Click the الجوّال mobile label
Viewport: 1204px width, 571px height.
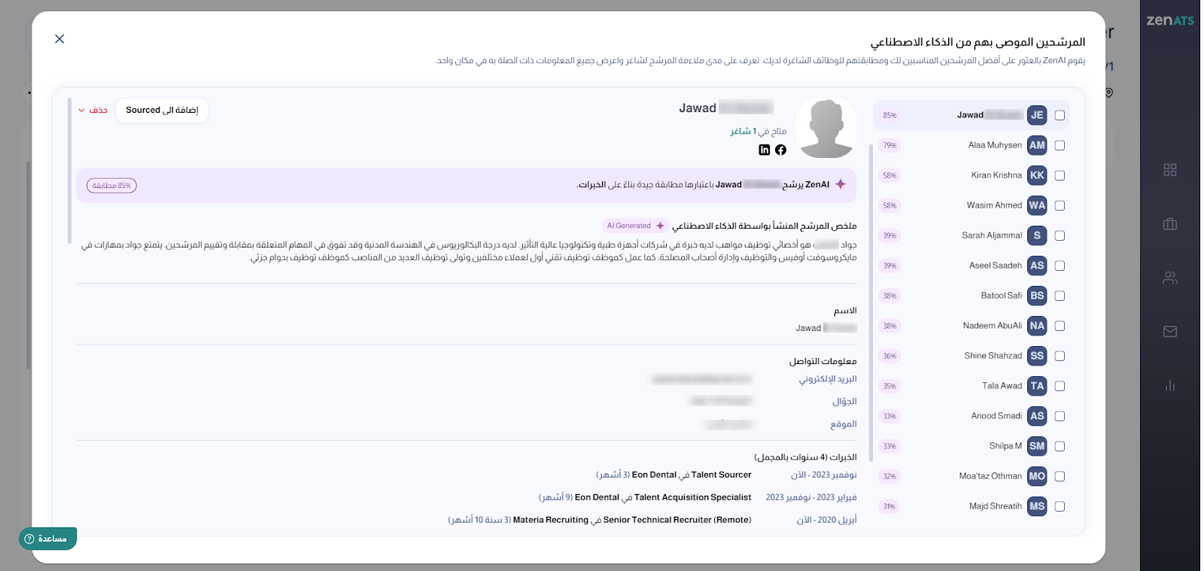[x=844, y=402]
